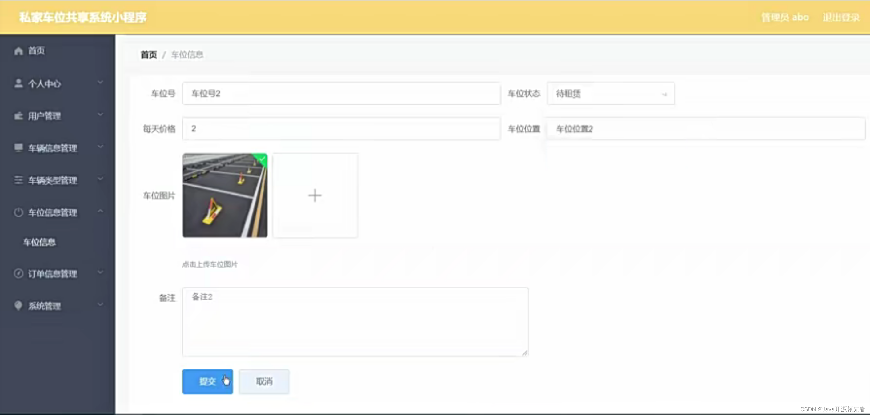Click the 车辆类型管理 list icon
Image resolution: width=870 pixels, height=415 pixels.
click(x=18, y=180)
